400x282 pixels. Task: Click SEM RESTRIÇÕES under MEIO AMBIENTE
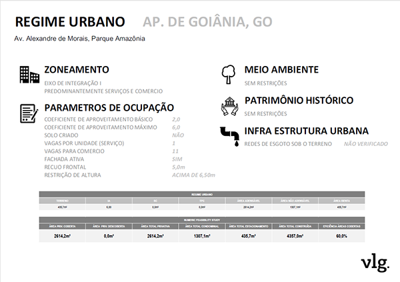click(x=265, y=83)
